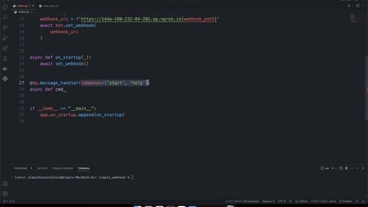This screenshot has height=207, width=368.
Task: Split the terminal panel
Action: click(x=341, y=168)
